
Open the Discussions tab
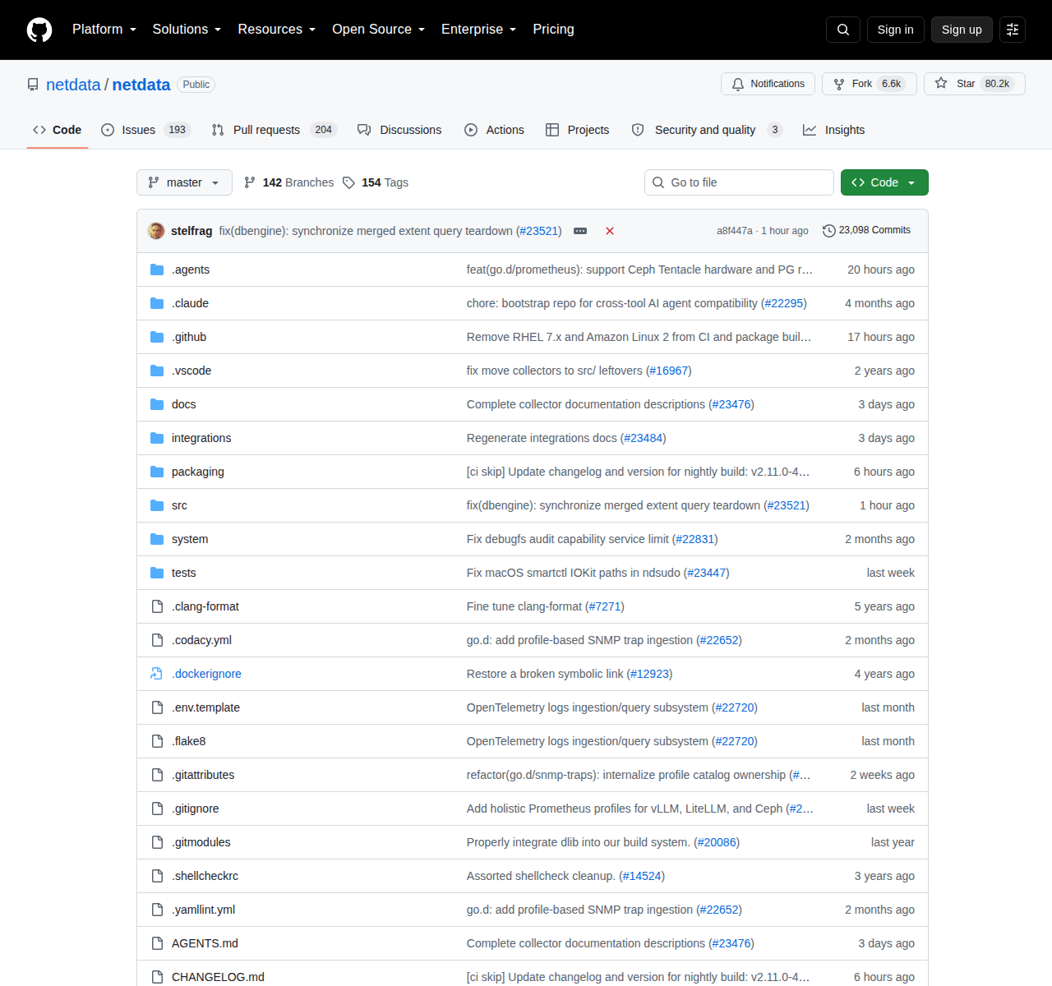[399, 130]
